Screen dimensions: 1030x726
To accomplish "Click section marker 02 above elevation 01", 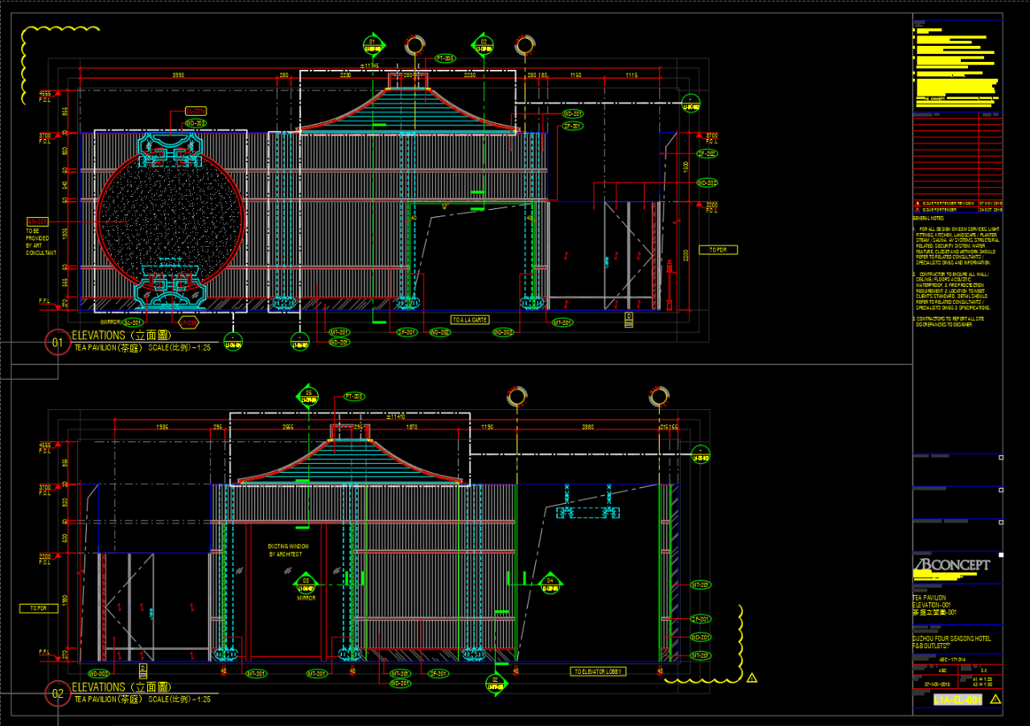I will pyautogui.click(x=484, y=44).
